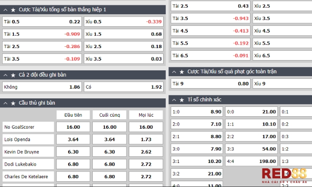Collapse the Tỉ số chính xác section
Image resolution: width=312 pixels, height=187 pixels.
[174, 100]
